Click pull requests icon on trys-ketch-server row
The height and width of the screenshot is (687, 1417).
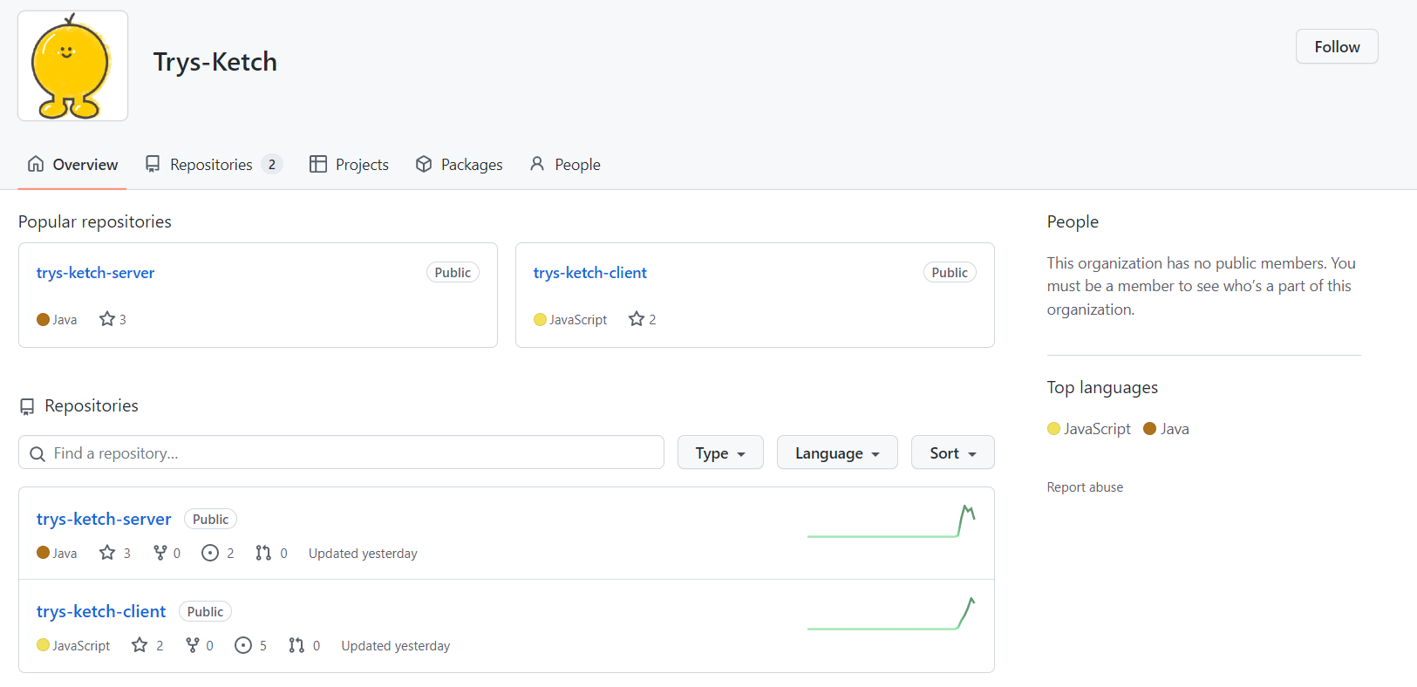pos(263,553)
